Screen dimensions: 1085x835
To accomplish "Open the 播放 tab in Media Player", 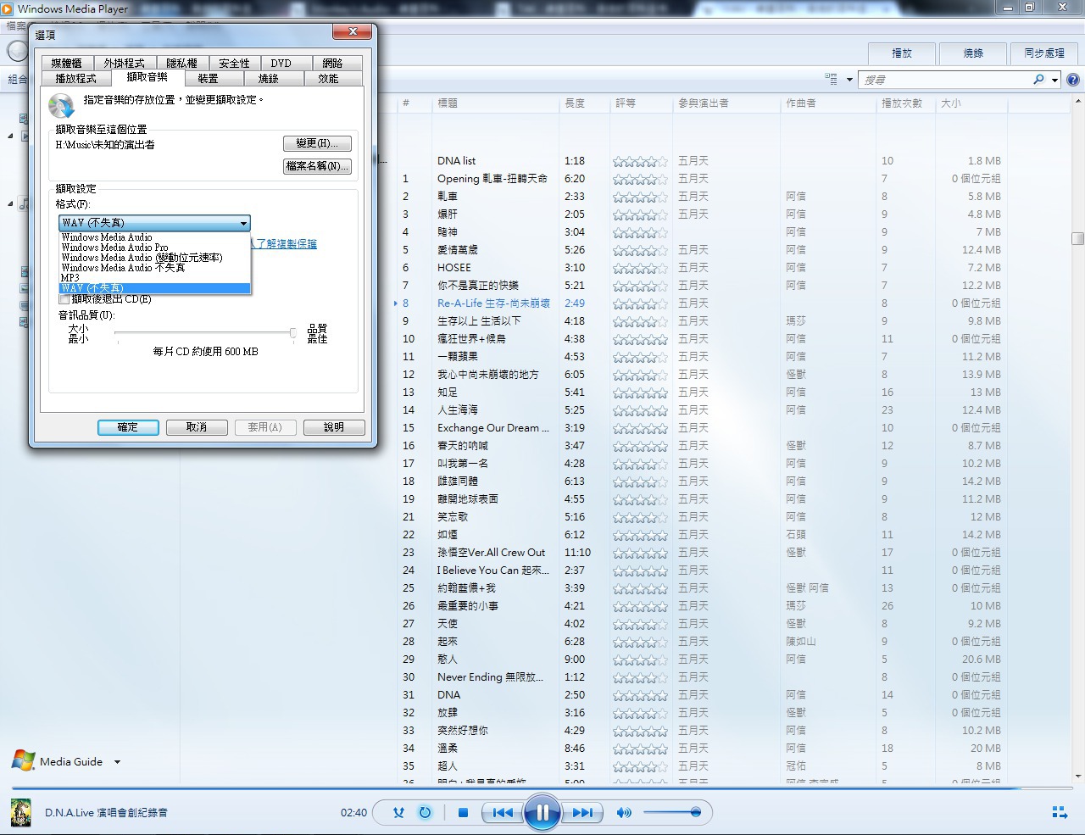I will point(902,53).
